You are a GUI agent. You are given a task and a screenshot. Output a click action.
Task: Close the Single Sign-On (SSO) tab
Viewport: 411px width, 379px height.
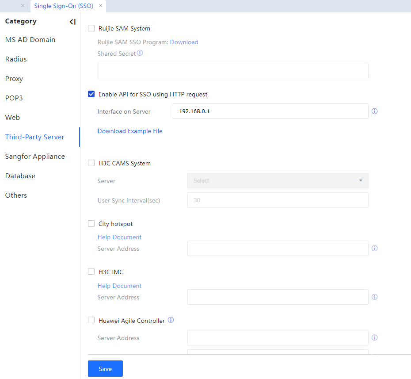click(x=101, y=6)
